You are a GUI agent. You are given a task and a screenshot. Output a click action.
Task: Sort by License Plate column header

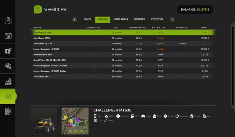coord(93,28)
